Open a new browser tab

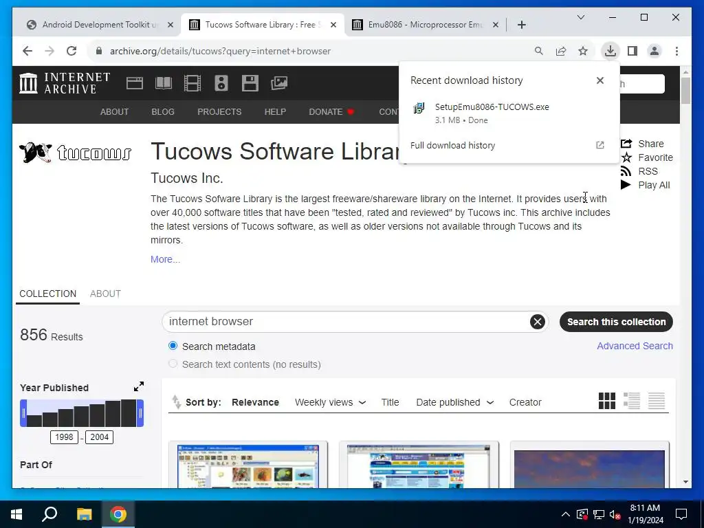(522, 25)
